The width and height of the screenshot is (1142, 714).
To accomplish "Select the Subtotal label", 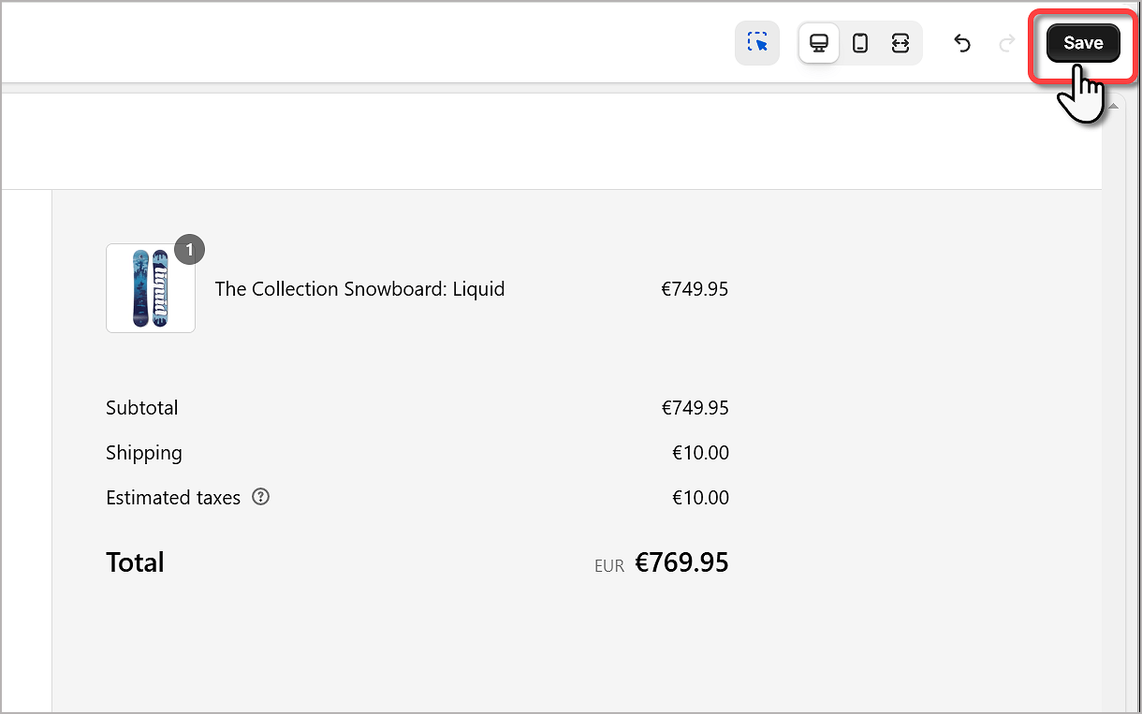I will [x=141, y=408].
